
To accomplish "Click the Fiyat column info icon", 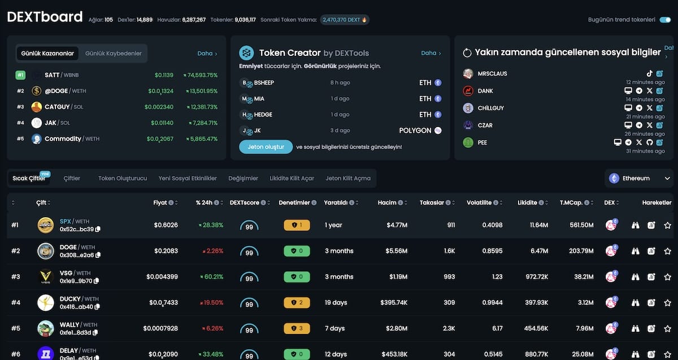I will click(171, 203).
